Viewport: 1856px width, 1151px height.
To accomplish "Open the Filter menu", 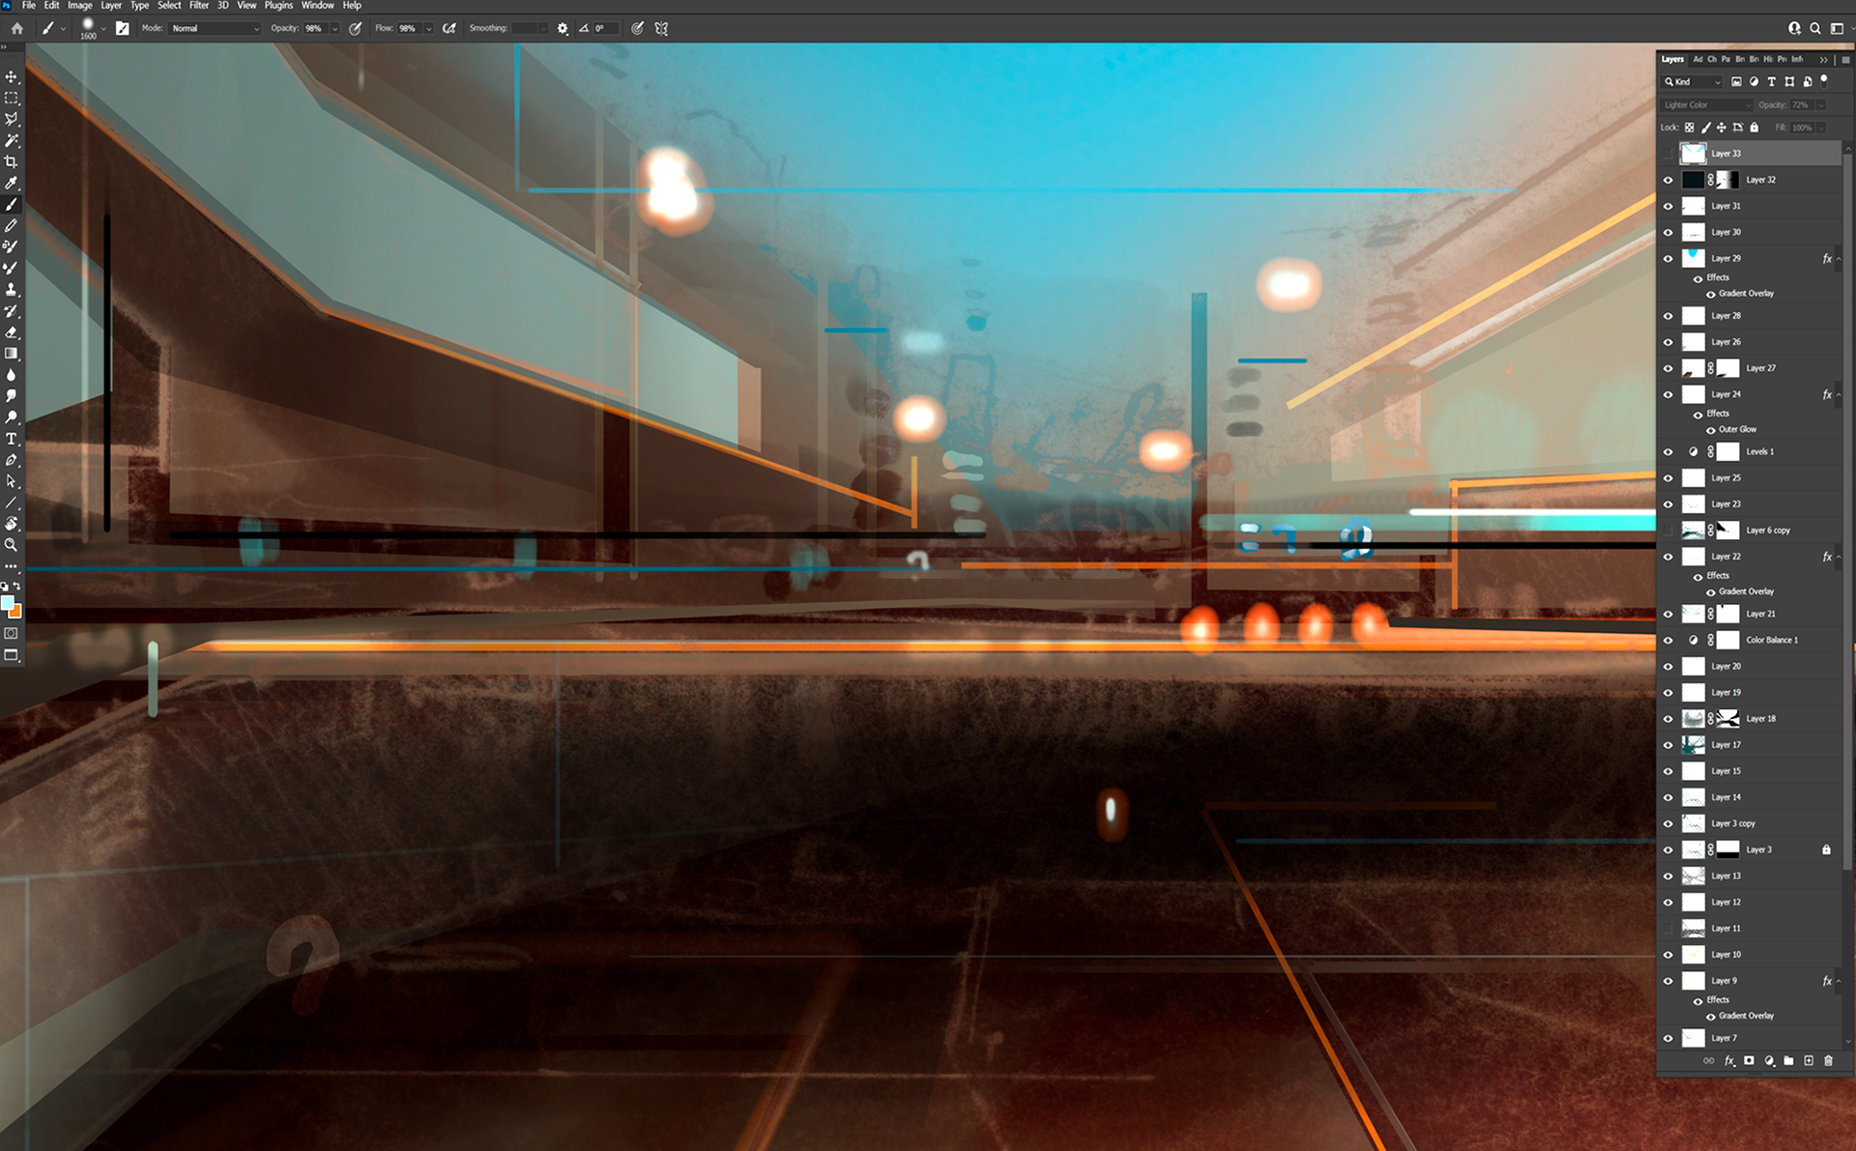I will 198,6.
